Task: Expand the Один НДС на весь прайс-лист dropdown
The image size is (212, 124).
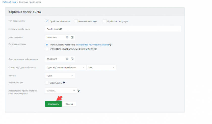Action: point(66,67)
